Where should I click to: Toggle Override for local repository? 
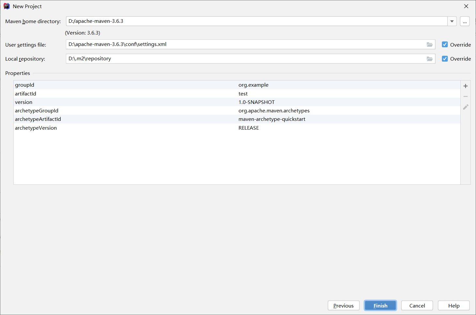click(x=445, y=59)
